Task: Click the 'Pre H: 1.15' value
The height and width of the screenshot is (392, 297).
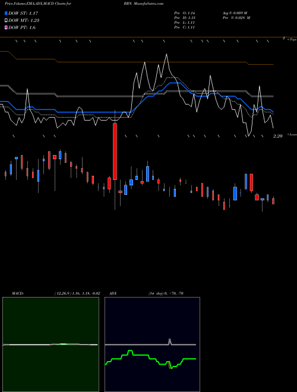Action: (x=185, y=18)
